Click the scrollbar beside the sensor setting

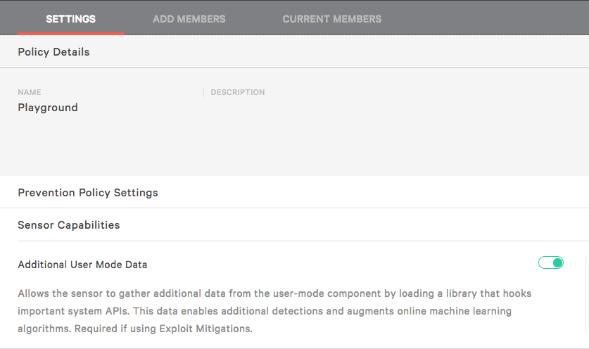click(x=586, y=296)
